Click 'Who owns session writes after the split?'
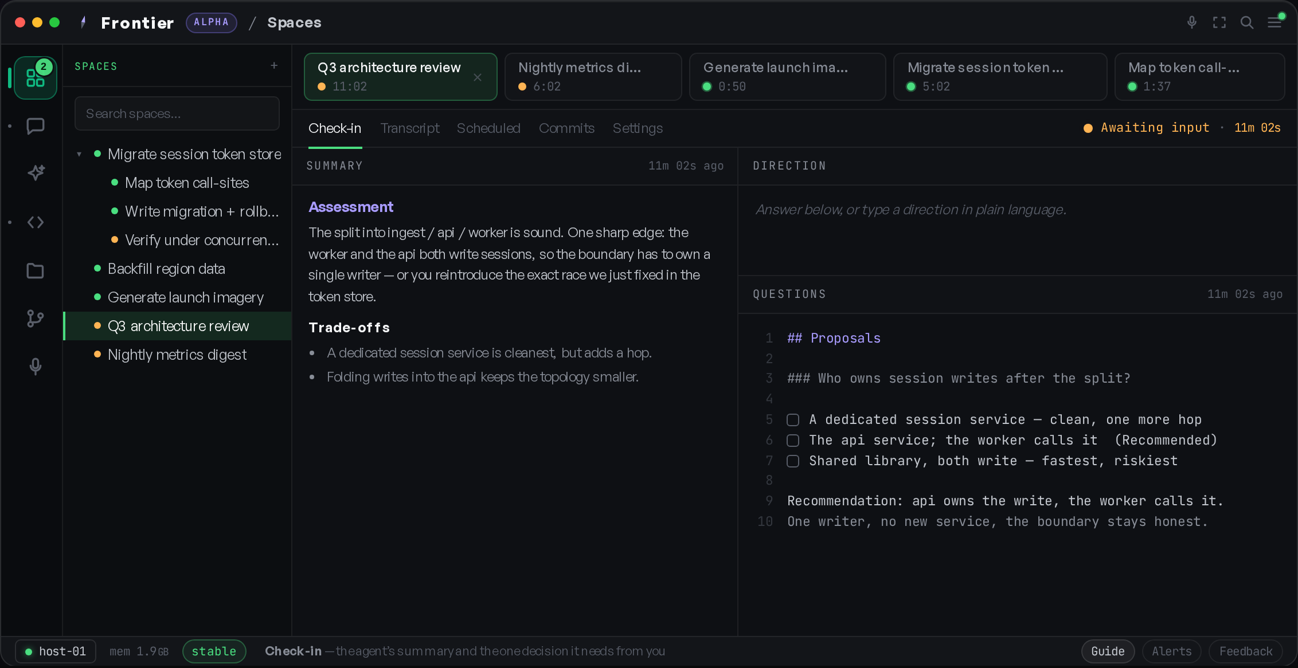This screenshot has height=668, width=1298. click(x=973, y=378)
